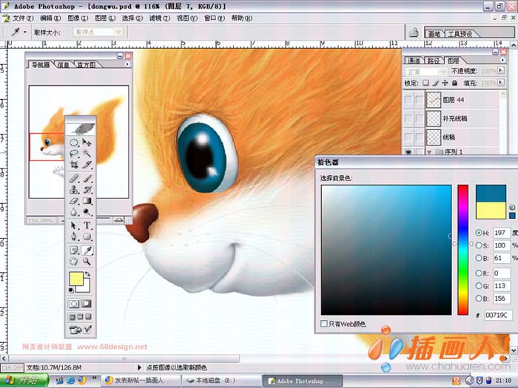The image size is (518, 388).
Task: Select the S saturation radio button
Action: [478, 245]
